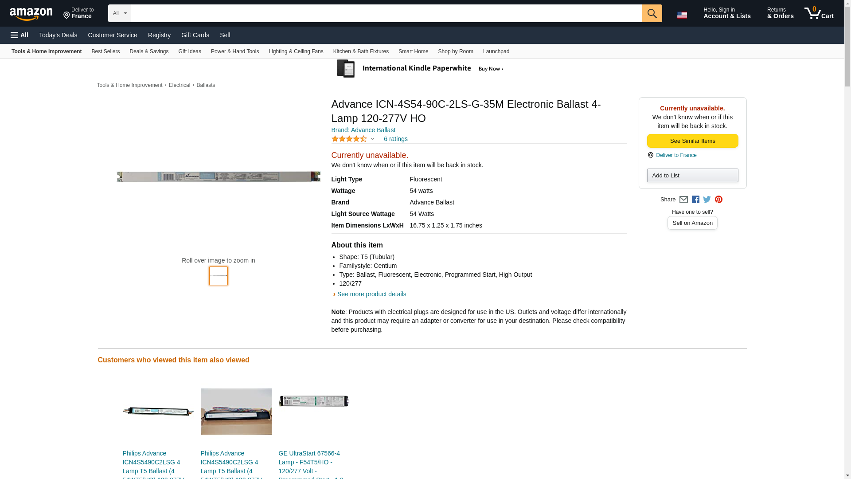Expand See more product details
851x479 pixels.
pyautogui.click(x=371, y=294)
